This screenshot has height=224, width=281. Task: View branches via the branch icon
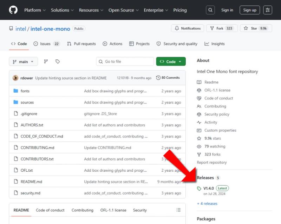[x=46, y=61]
